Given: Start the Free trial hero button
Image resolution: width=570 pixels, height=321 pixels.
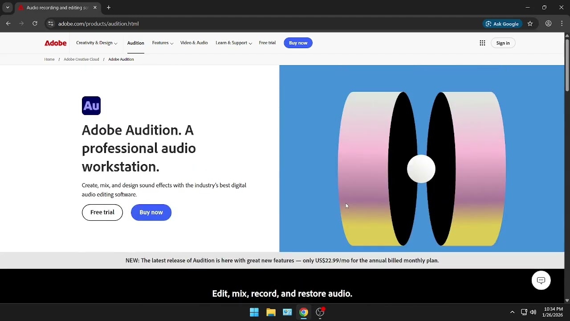Looking at the screenshot, I should (102, 212).
